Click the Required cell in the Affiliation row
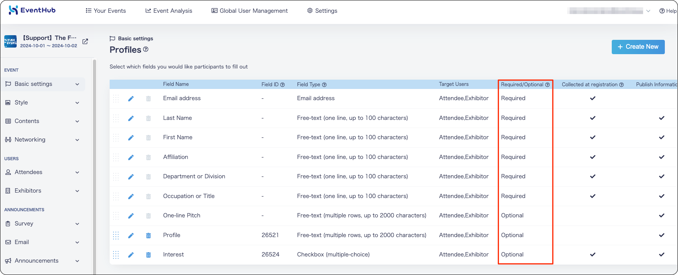 [x=513, y=157]
